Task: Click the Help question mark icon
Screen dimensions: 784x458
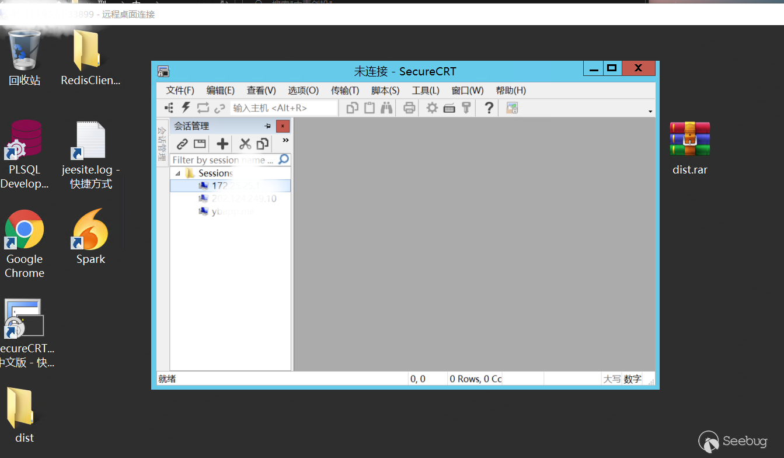Action: [x=489, y=107]
